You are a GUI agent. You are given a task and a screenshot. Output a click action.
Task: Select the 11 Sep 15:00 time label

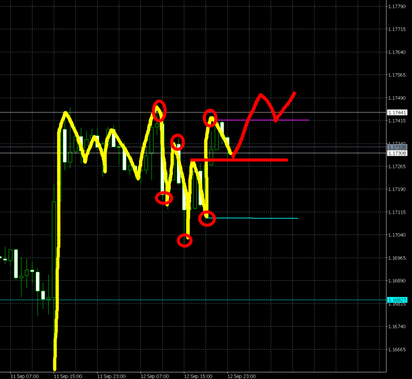(68, 376)
